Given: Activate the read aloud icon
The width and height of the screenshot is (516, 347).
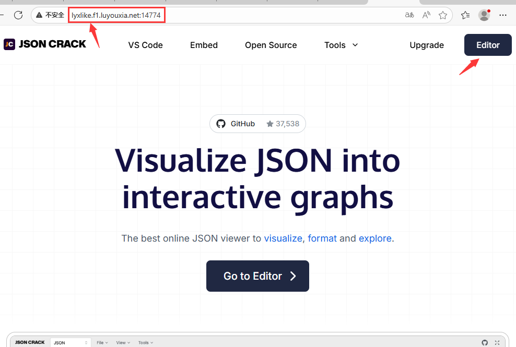Looking at the screenshot, I should click(x=426, y=15).
